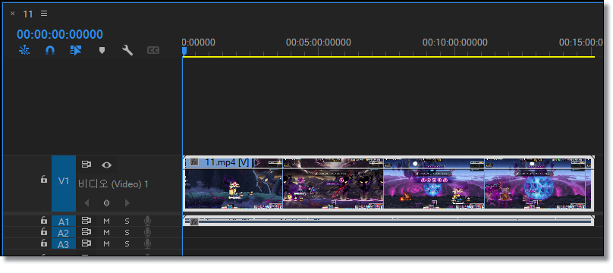The width and height of the screenshot is (613, 273).
Task: Add-remove keyframe on V1 track
Action: pos(106,202)
